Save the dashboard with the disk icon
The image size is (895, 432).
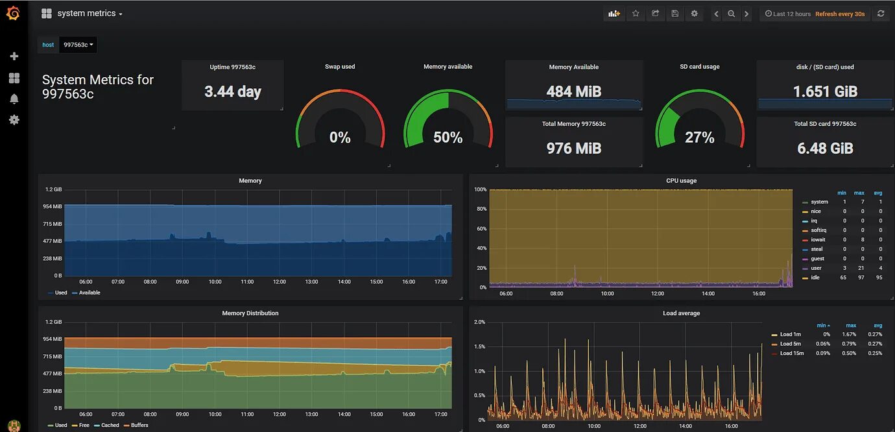pyautogui.click(x=674, y=13)
